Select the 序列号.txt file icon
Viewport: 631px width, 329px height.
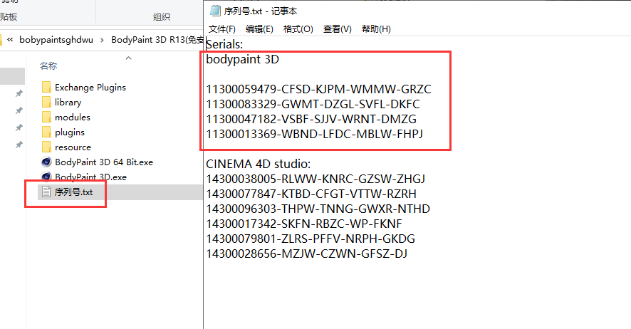click(46, 192)
